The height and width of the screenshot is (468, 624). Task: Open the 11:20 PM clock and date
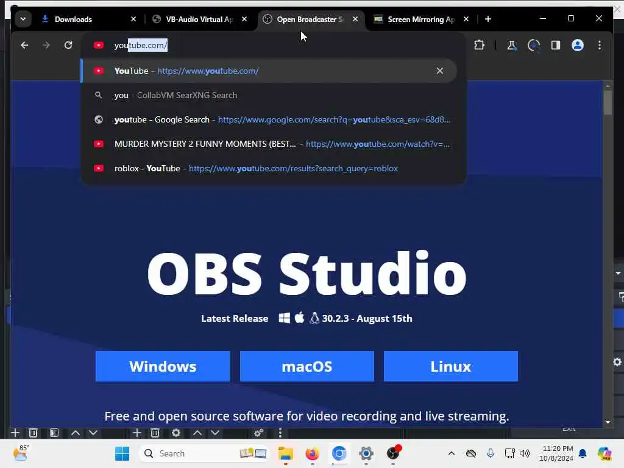point(556,453)
